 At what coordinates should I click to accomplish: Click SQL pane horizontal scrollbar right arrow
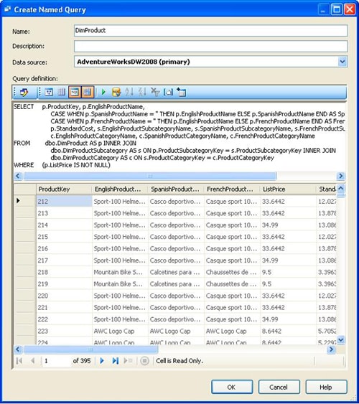point(341,176)
